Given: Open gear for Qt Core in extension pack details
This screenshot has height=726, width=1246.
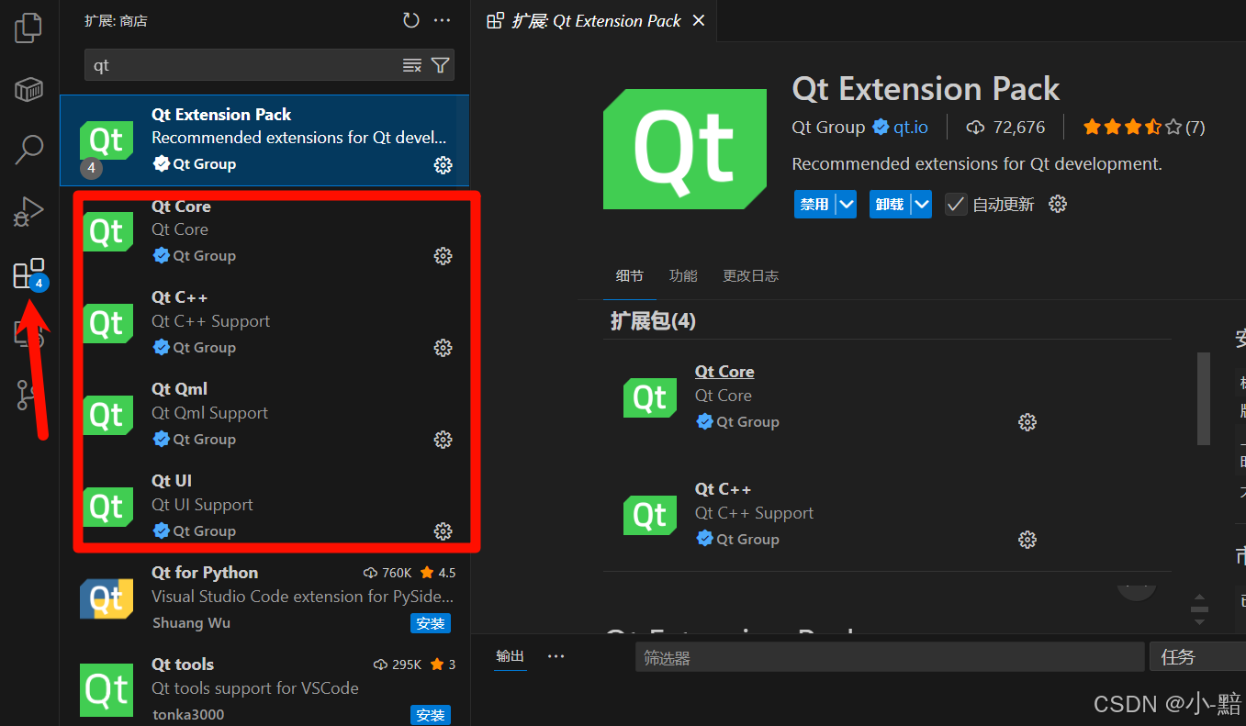Looking at the screenshot, I should [x=1027, y=422].
